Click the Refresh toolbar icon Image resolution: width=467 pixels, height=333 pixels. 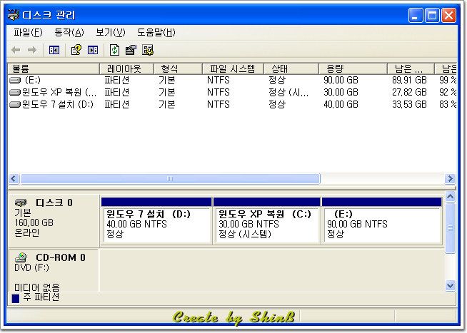pos(115,50)
